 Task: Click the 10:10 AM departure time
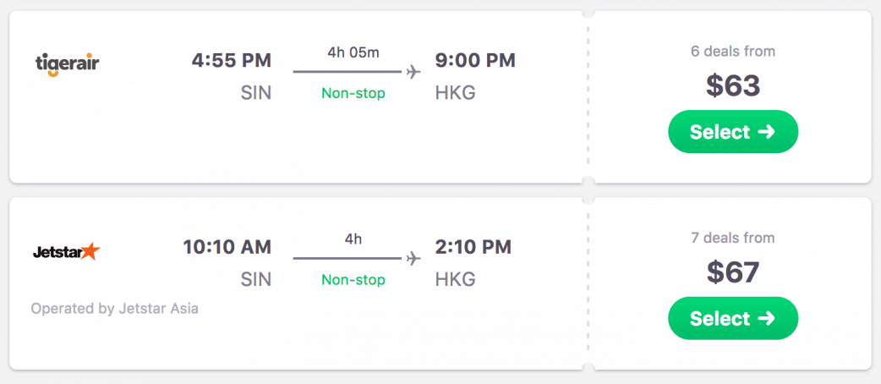click(x=227, y=248)
